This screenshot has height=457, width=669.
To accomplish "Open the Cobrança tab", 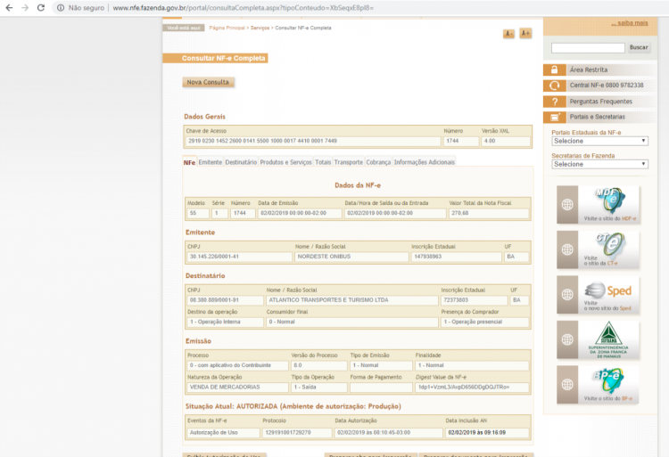I will (378, 162).
